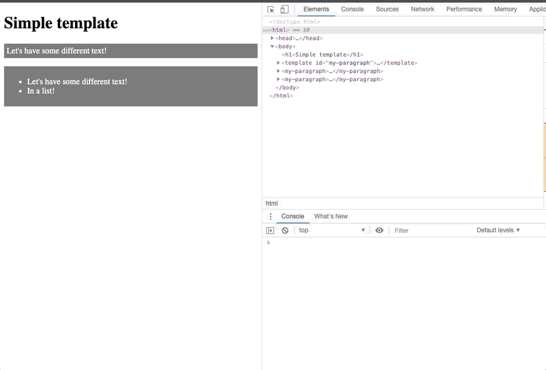
Task: Click the In a list! bullet item
Action: (41, 91)
